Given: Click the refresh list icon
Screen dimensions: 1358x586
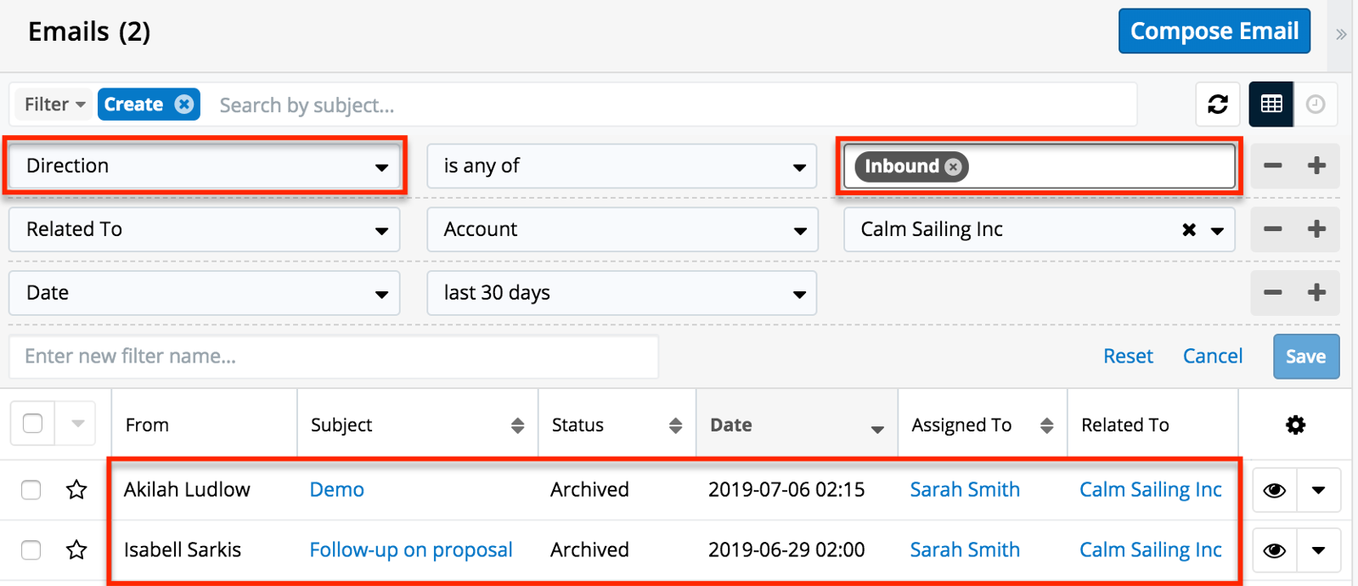Looking at the screenshot, I should [1217, 104].
